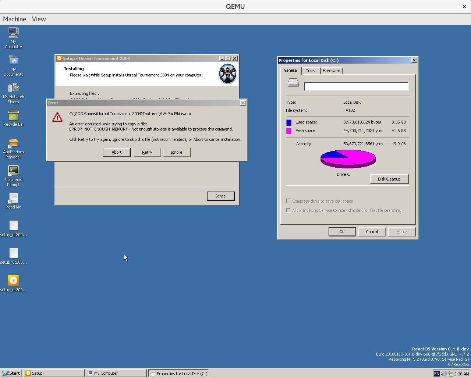Click the network icon in the system tray
Screen dimensions: 471x378
point(450,374)
